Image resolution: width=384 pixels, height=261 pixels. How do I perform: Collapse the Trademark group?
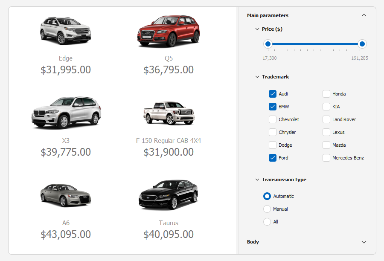(257, 77)
